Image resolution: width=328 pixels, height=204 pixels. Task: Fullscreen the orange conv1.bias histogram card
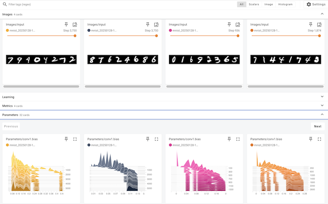pos(319,139)
